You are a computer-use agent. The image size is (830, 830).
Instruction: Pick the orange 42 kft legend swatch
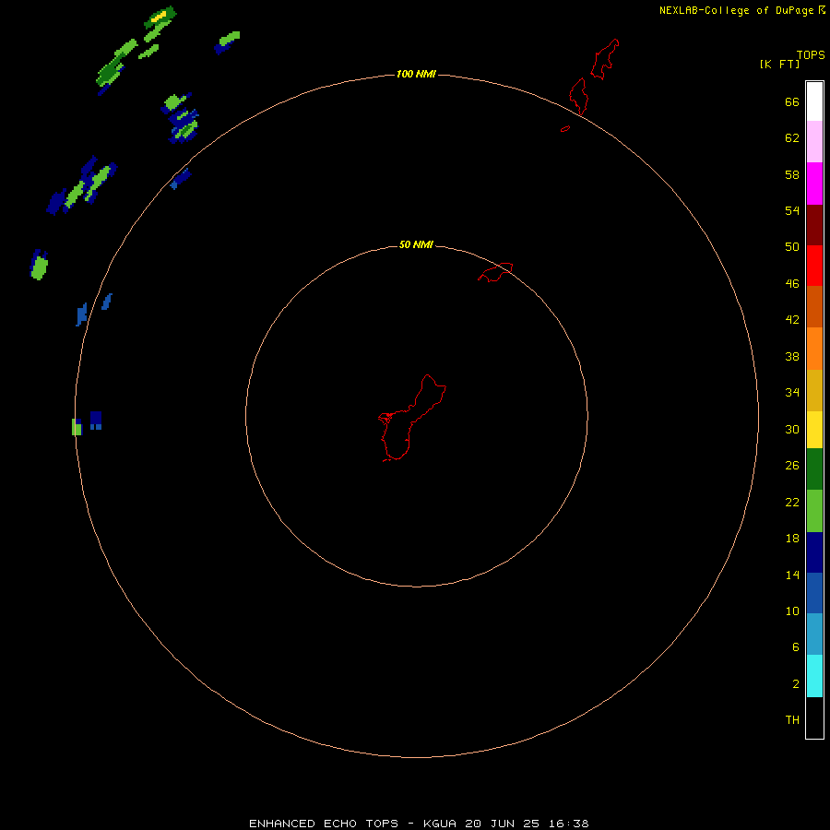point(814,349)
